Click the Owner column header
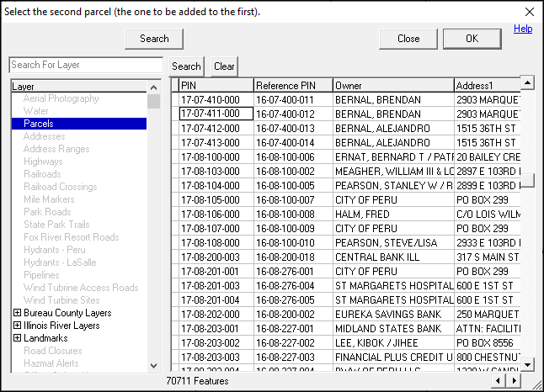 coord(392,86)
